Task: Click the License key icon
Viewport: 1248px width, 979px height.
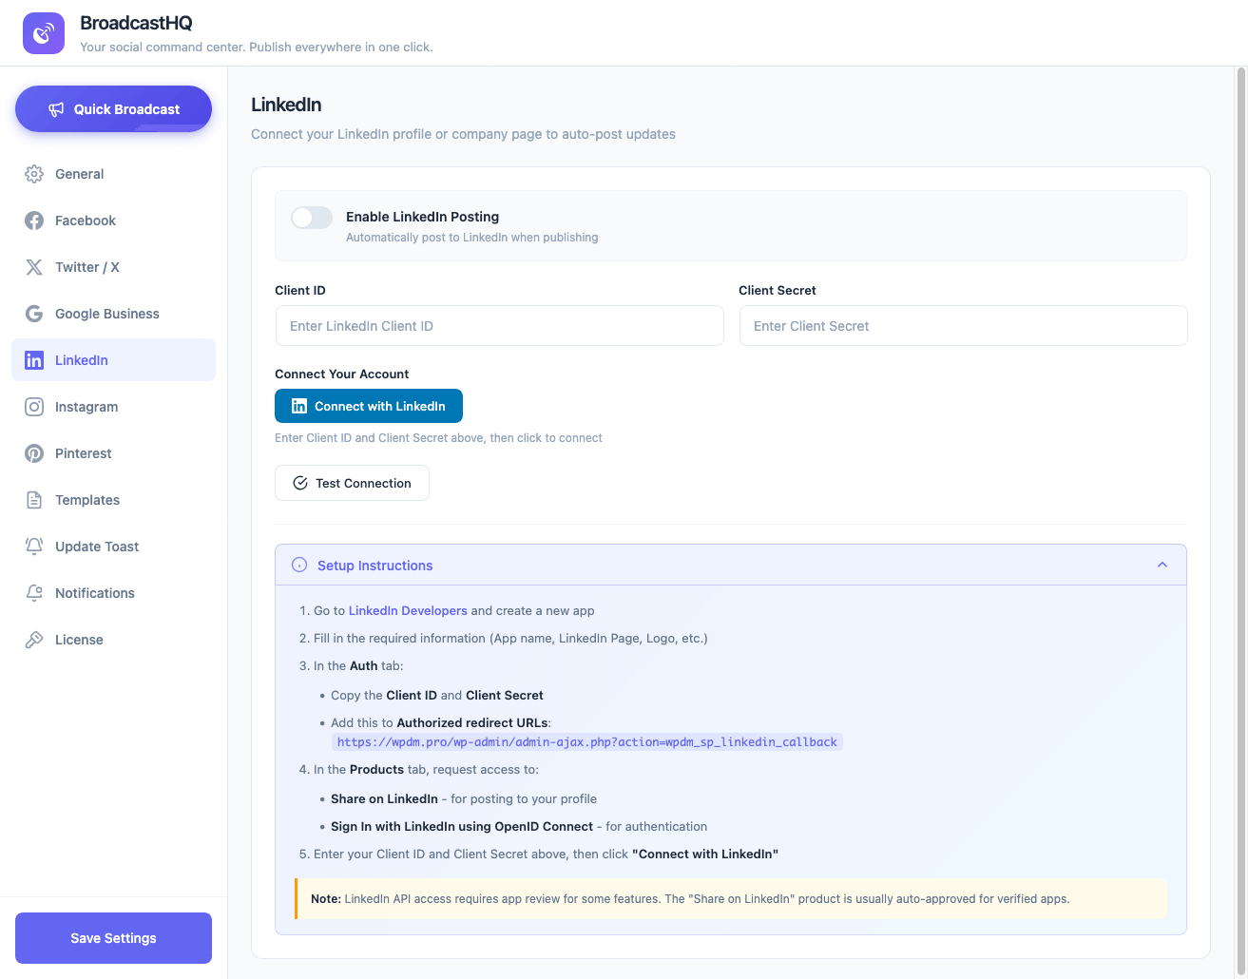Action: coord(34,640)
